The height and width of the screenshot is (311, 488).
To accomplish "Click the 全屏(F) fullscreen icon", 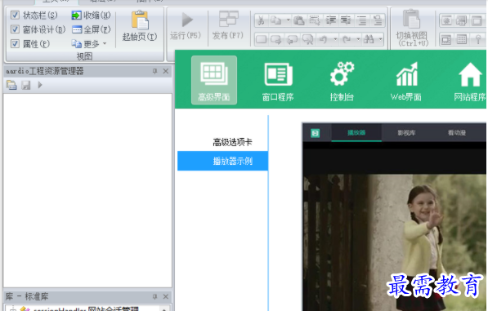I will pos(77,29).
